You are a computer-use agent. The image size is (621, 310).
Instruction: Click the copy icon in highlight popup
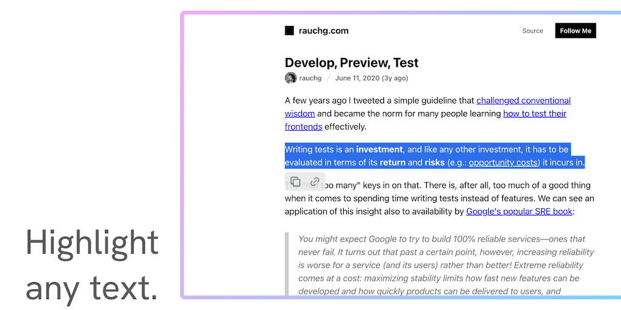coord(295,182)
